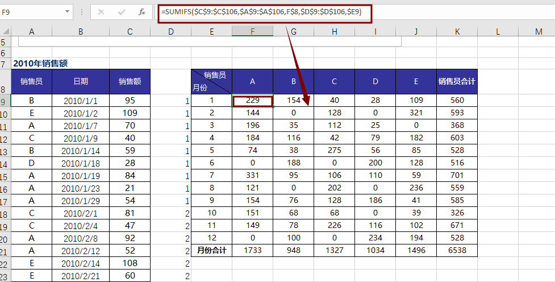This screenshot has height=282, width=555.
Task: Select the sales amount cell 95
Action: [130, 101]
